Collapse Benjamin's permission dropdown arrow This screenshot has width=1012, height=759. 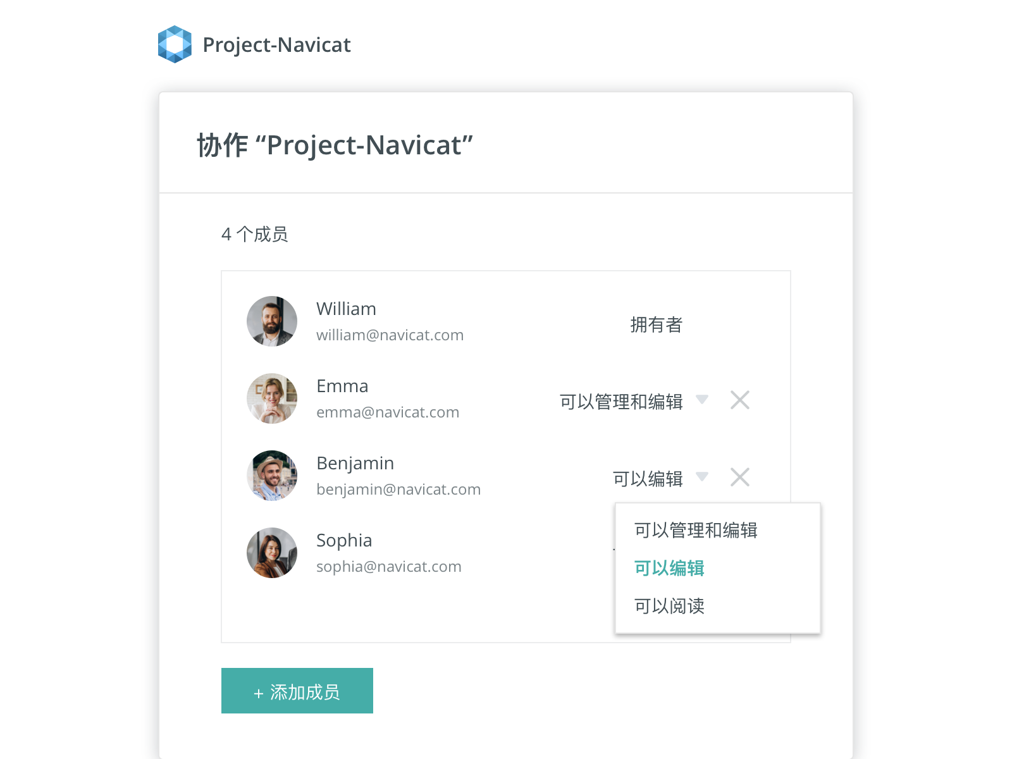click(702, 476)
